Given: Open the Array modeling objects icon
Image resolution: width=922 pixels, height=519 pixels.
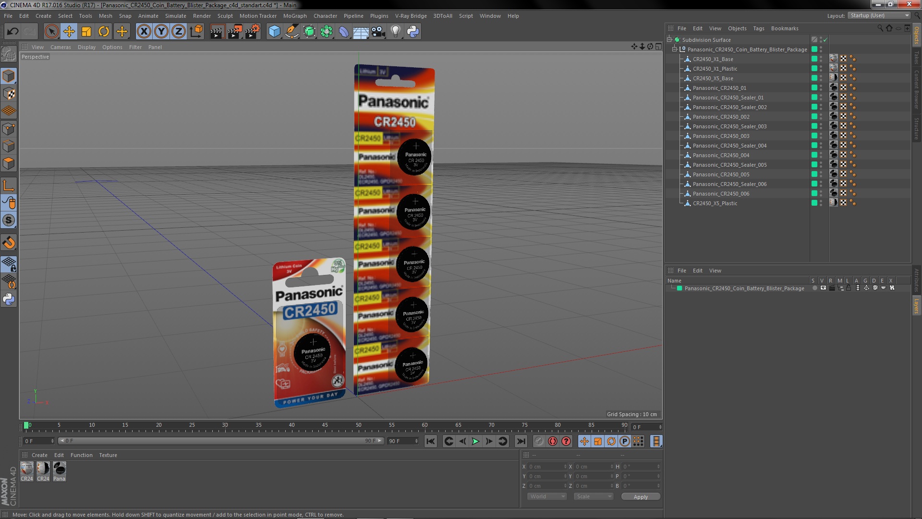Looking at the screenshot, I should [x=327, y=32].
